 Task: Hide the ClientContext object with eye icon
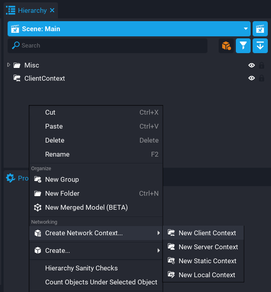click(x=251, y=78)
